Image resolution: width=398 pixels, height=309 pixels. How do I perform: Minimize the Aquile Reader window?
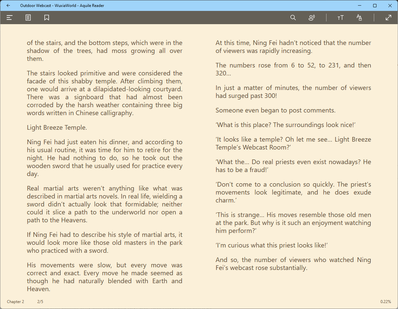[x=360, y=6]
